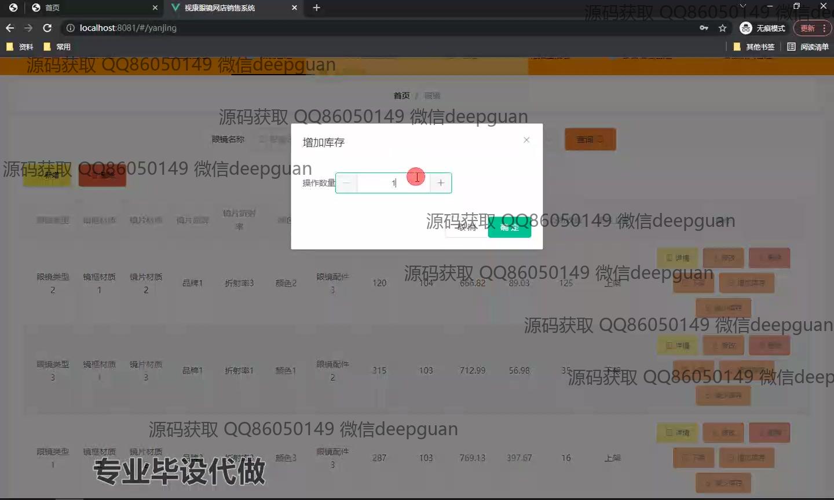The width and height of the screenshot is (834, 500).
Task: Open a new browser tab
Action: tap(316, 8)
